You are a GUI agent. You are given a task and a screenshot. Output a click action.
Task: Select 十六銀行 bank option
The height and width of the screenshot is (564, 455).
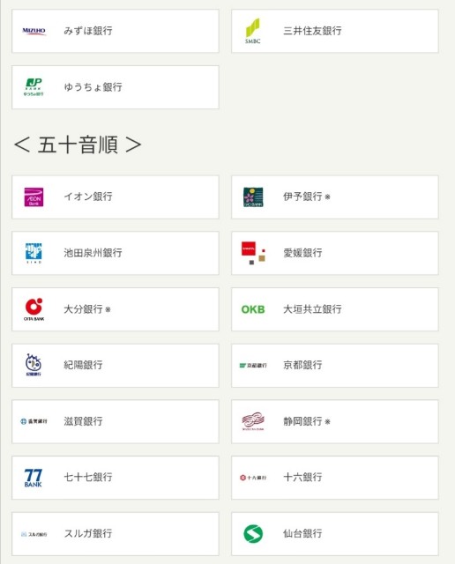(x=335, y=478)
